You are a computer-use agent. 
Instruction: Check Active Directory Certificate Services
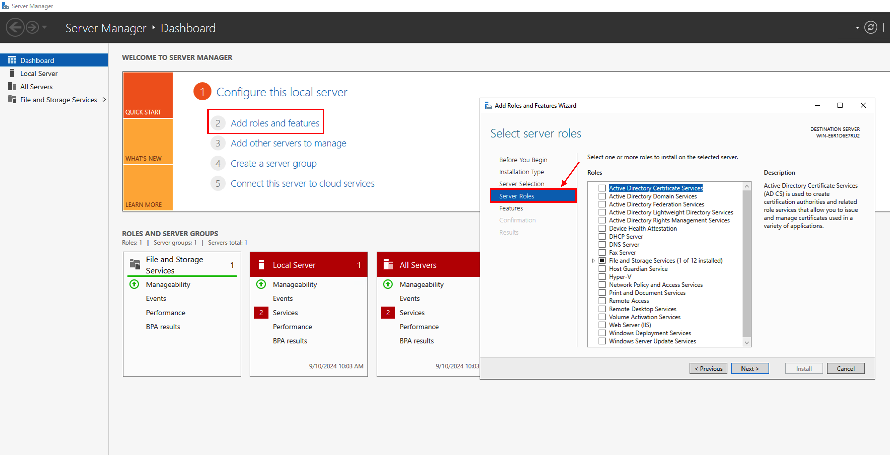[x=602, y=188]
